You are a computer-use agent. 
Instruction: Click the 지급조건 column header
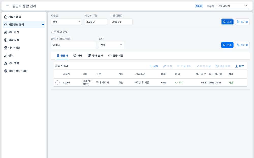140,74
